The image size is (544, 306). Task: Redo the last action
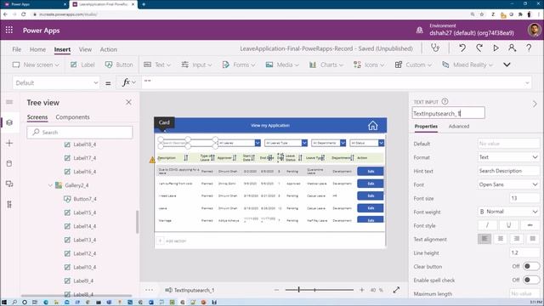[479, 48]
